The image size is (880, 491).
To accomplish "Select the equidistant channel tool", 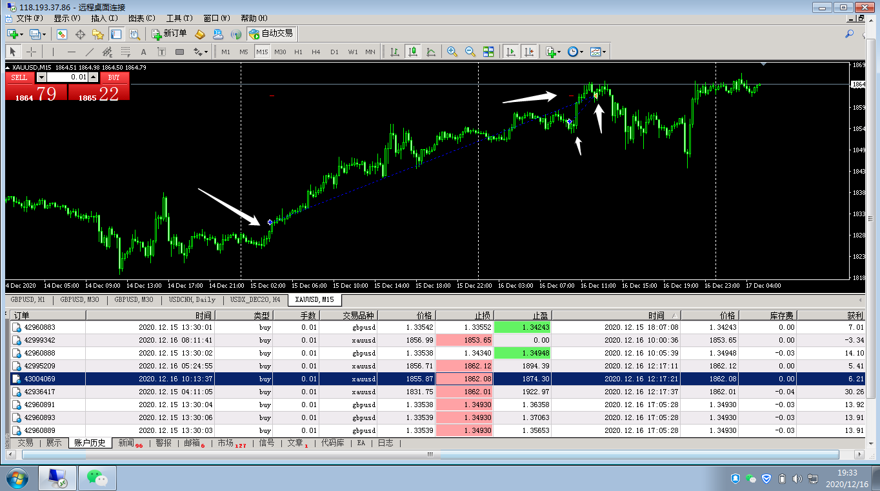I will 107,52.
